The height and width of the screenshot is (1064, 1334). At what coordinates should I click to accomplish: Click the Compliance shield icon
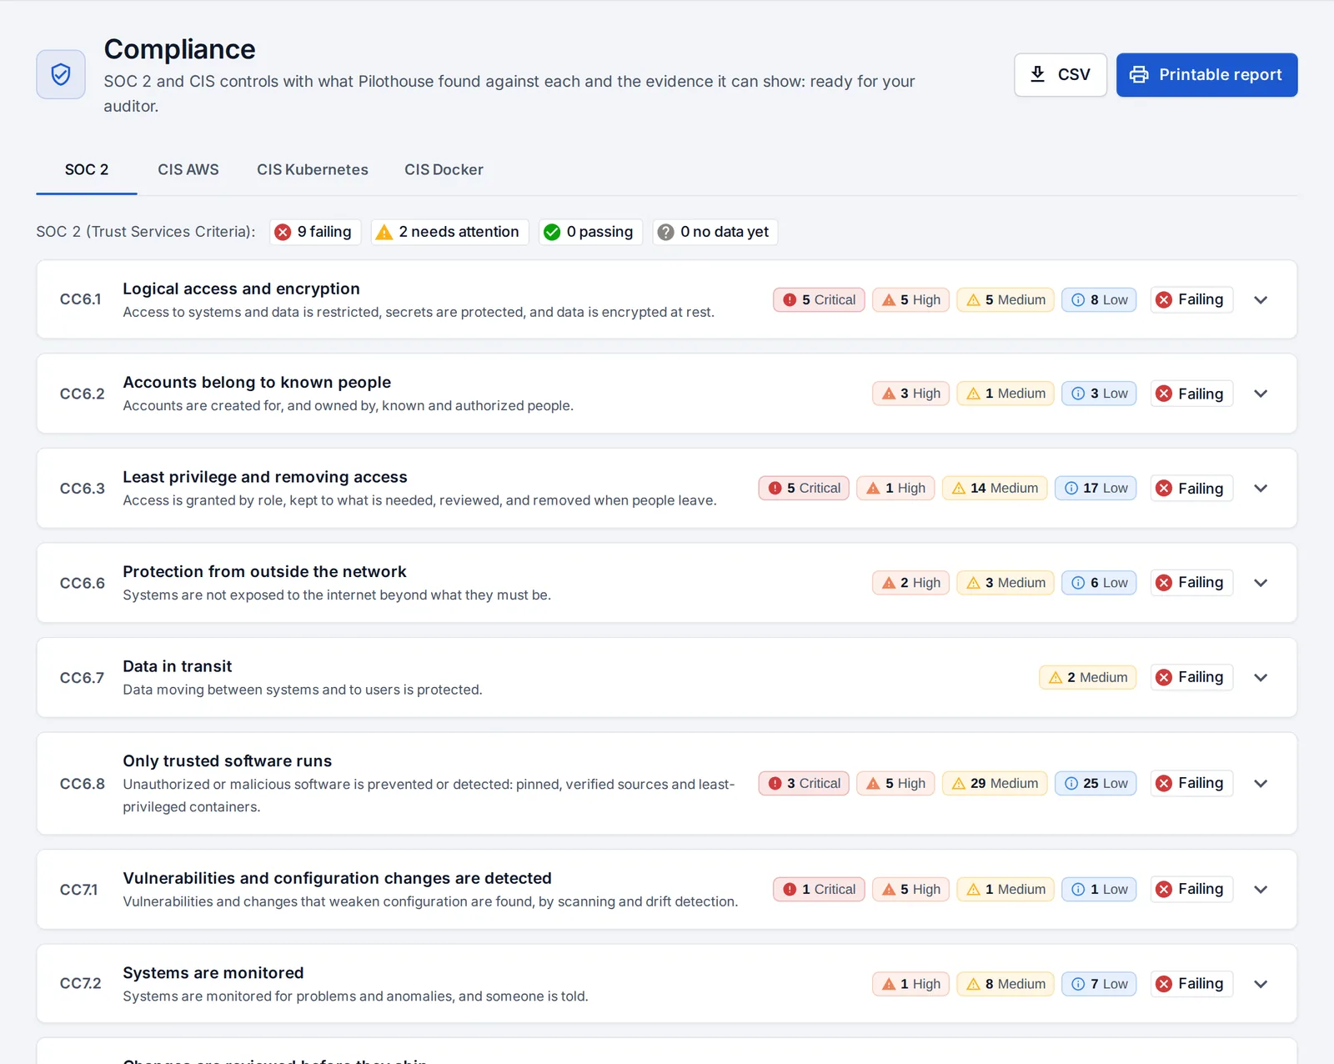(61, 74)
